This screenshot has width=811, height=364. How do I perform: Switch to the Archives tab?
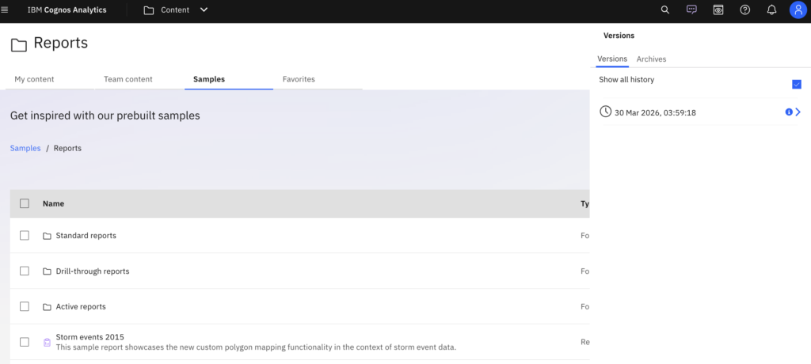(x=651, y=59)
